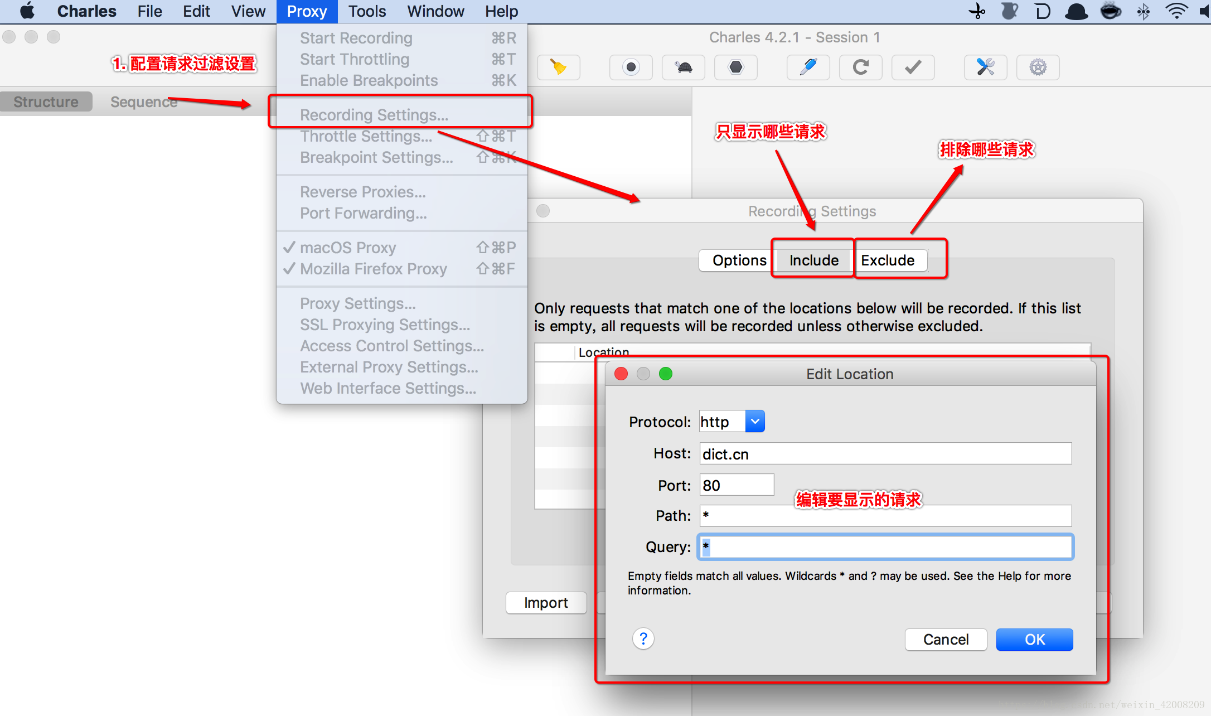Select Access Control Settings menu item
The height and width of the screenshot is (716, 1211).
pos(401,345)
